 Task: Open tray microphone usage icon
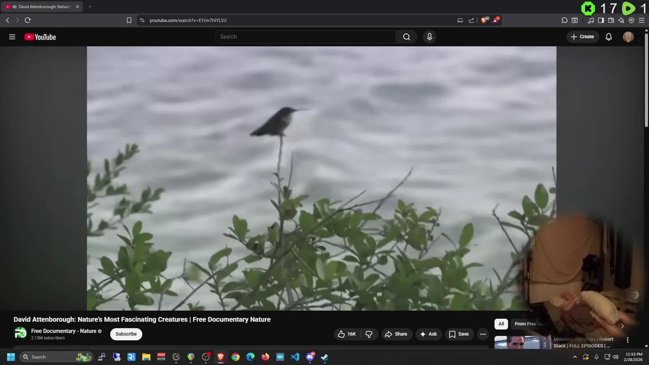[596, 357]
